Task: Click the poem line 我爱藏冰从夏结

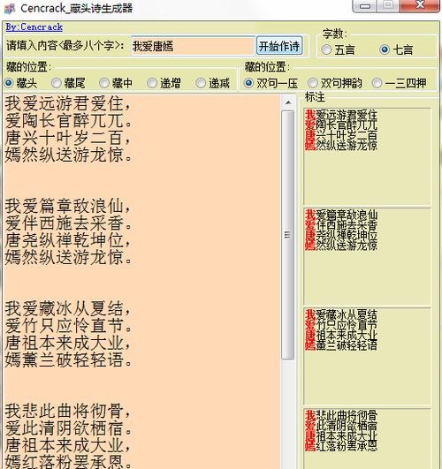Action: click(x=68, y=308)
